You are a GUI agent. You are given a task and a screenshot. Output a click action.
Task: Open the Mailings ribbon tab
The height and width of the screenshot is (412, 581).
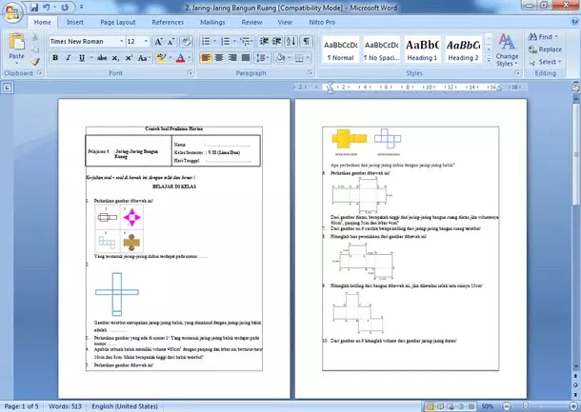pos(212,22)
